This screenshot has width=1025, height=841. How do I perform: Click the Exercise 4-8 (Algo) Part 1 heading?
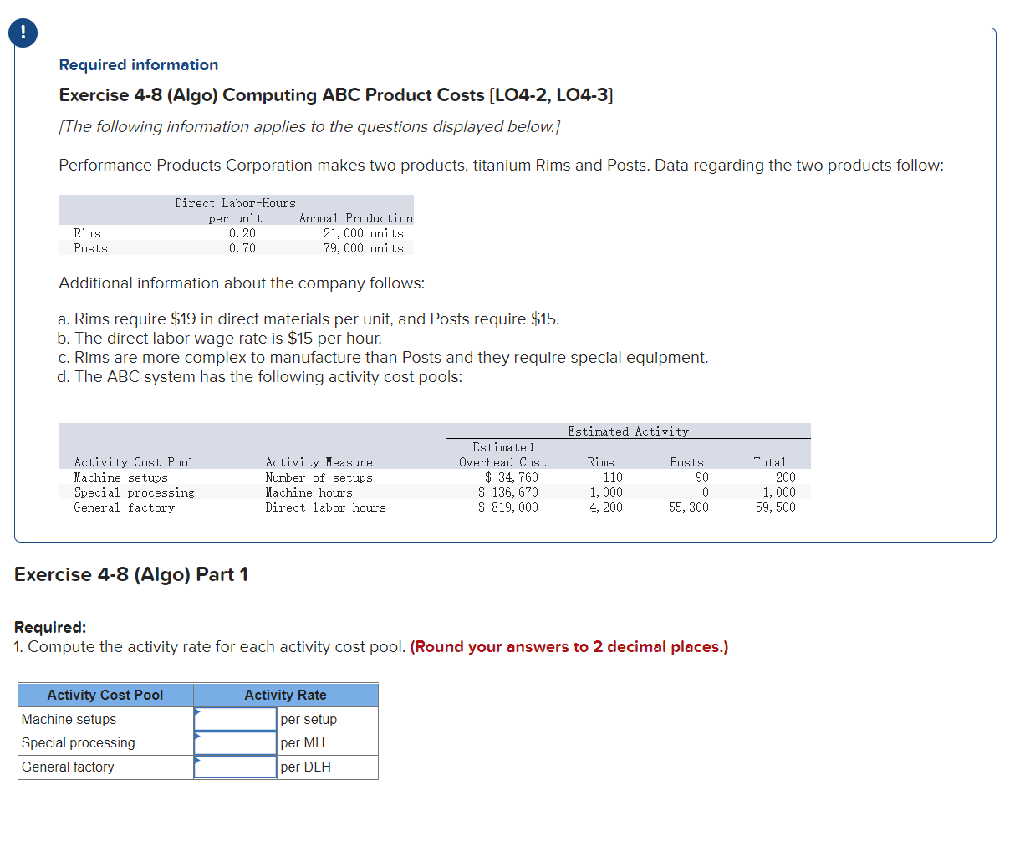click(130, 574)
